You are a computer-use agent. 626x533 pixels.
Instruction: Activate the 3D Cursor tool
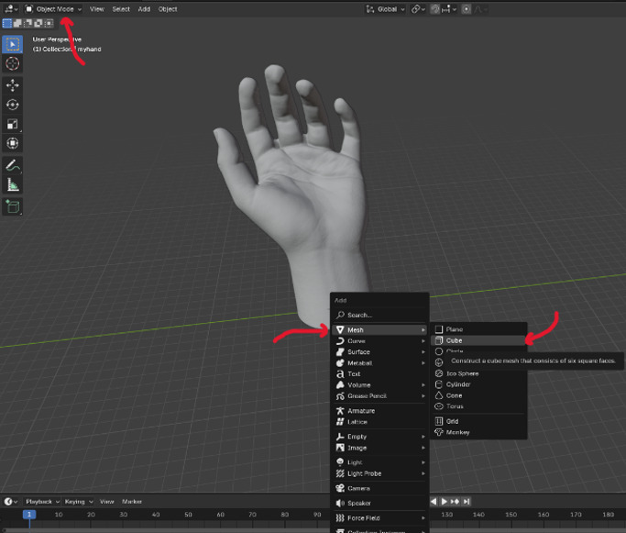[x=13, y=63]
